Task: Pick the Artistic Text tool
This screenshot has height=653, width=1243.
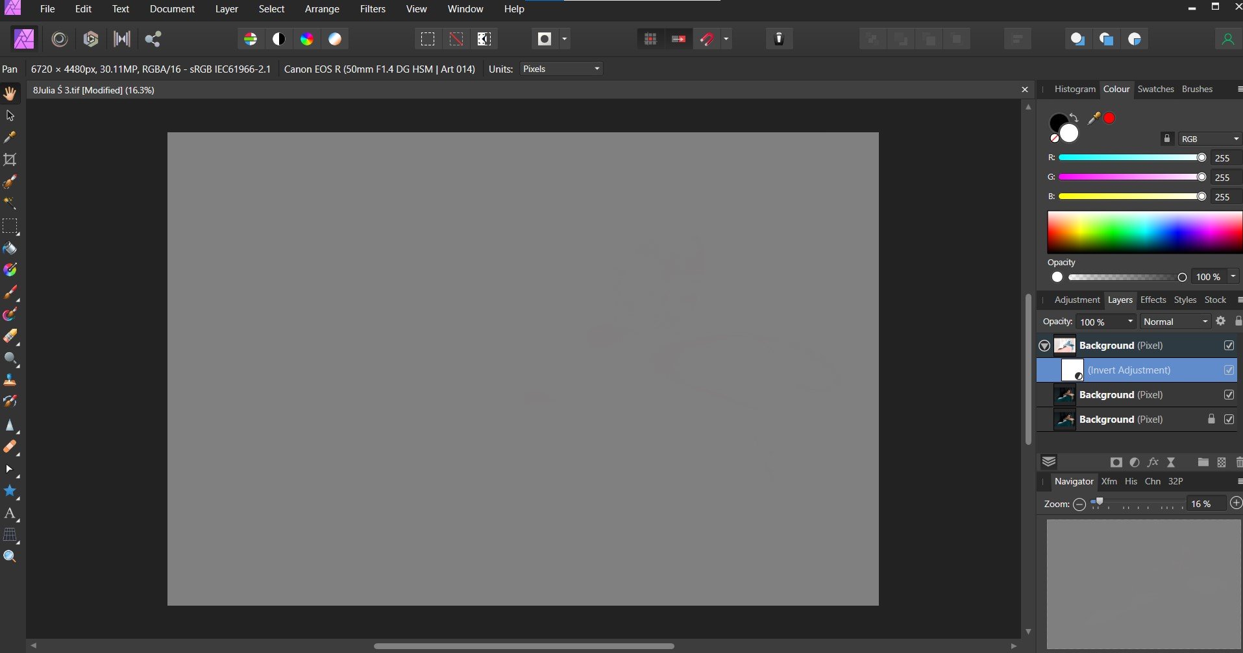Action: click(10, 514)
